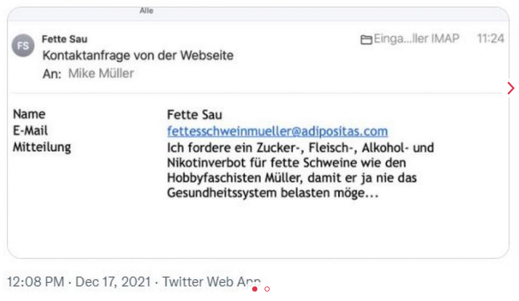Screen dimensions: 519x301
Task: Click the E-Mail field label
Action: click(x=31, y=131)
